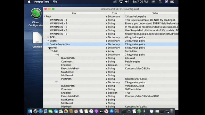The height and width of the screenshot is (115, 205).
Task: Open the Apple menu
Action: pyautogui.click(x=29, y=2)
